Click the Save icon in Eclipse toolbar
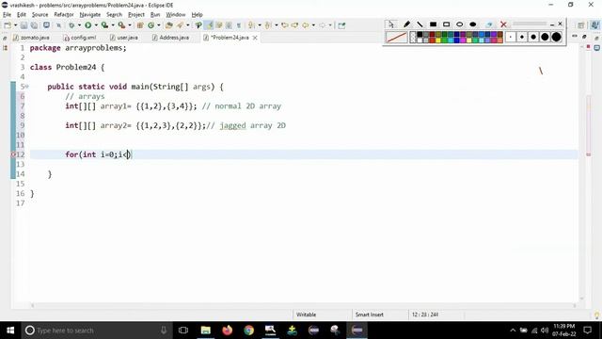This screenshot has width=602, height=339. (24, 25)
